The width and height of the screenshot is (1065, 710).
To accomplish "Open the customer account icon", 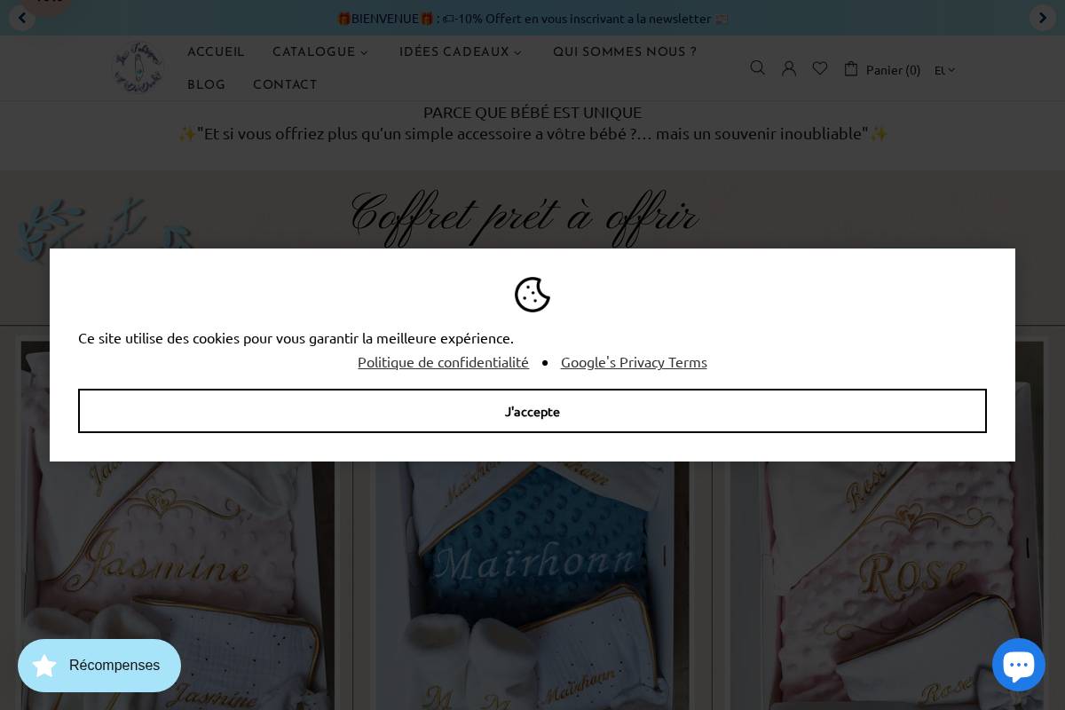I will [788, 67].
